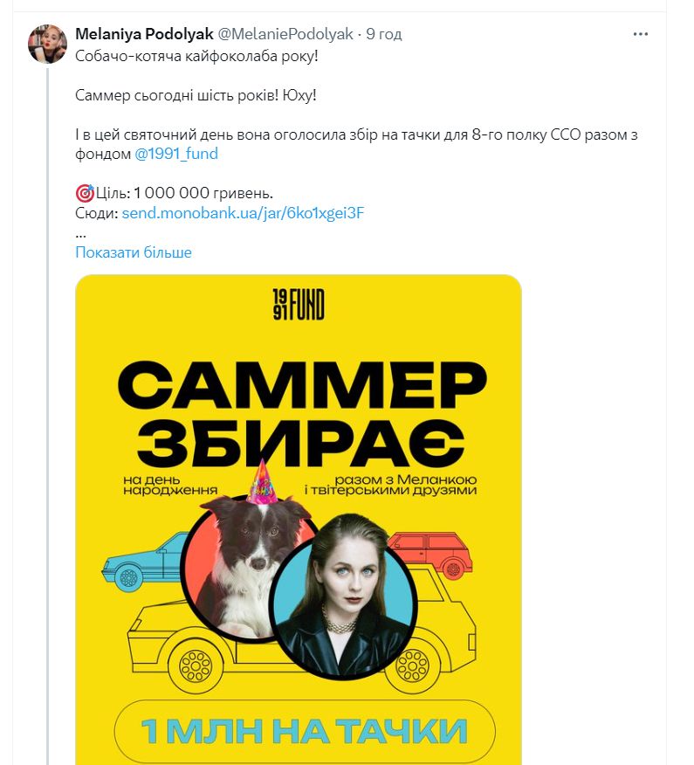Click the 'САММЕР ЗБИРАЄ' headline
This screenshot has width=694, height=765.
302,413
